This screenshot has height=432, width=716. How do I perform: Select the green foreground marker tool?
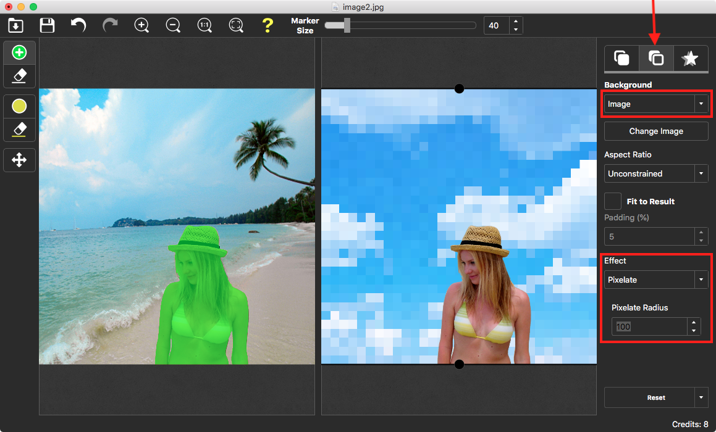(x=19, y=53)
